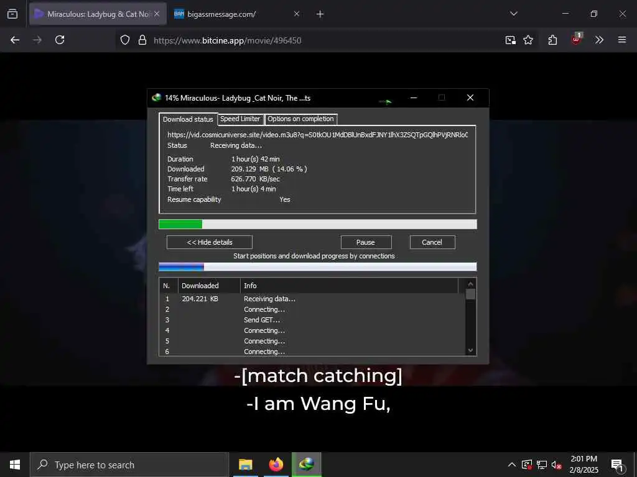Click taskbar search box
Image resolution: width=637 pixels, height=477 pixels.
pos(129,465)
